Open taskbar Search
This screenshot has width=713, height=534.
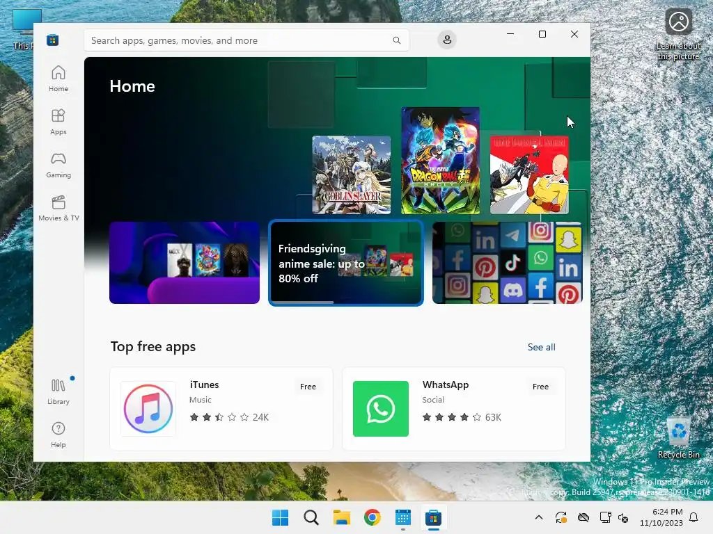point(311,517)
